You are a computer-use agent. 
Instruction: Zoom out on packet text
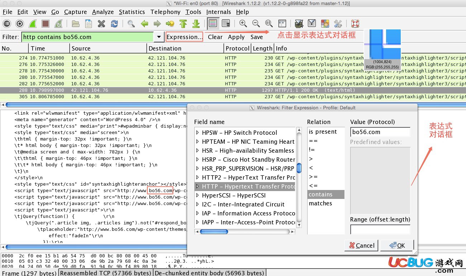point(256,24)
